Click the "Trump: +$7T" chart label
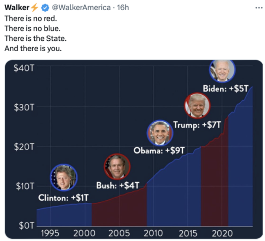This screenshot has width=265, height=241. (197, 124)
